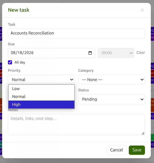
Task: Focus the Task name input field
Action: point(76,33)
